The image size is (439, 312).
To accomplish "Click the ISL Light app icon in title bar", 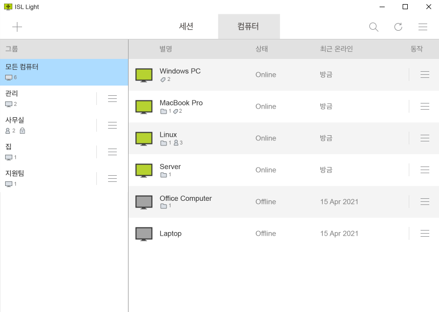I will (8, 7).
